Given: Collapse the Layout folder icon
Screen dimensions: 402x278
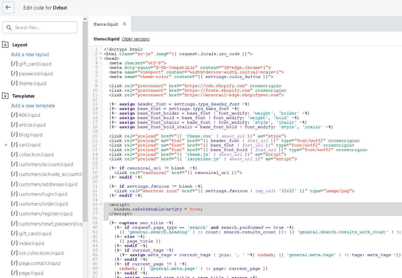Looking at the screenshot, I should [x=5, y=44].
